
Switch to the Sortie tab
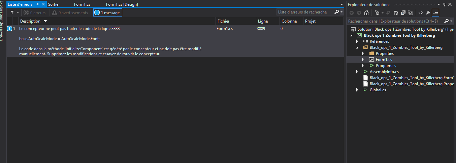[x=53, y=4]
